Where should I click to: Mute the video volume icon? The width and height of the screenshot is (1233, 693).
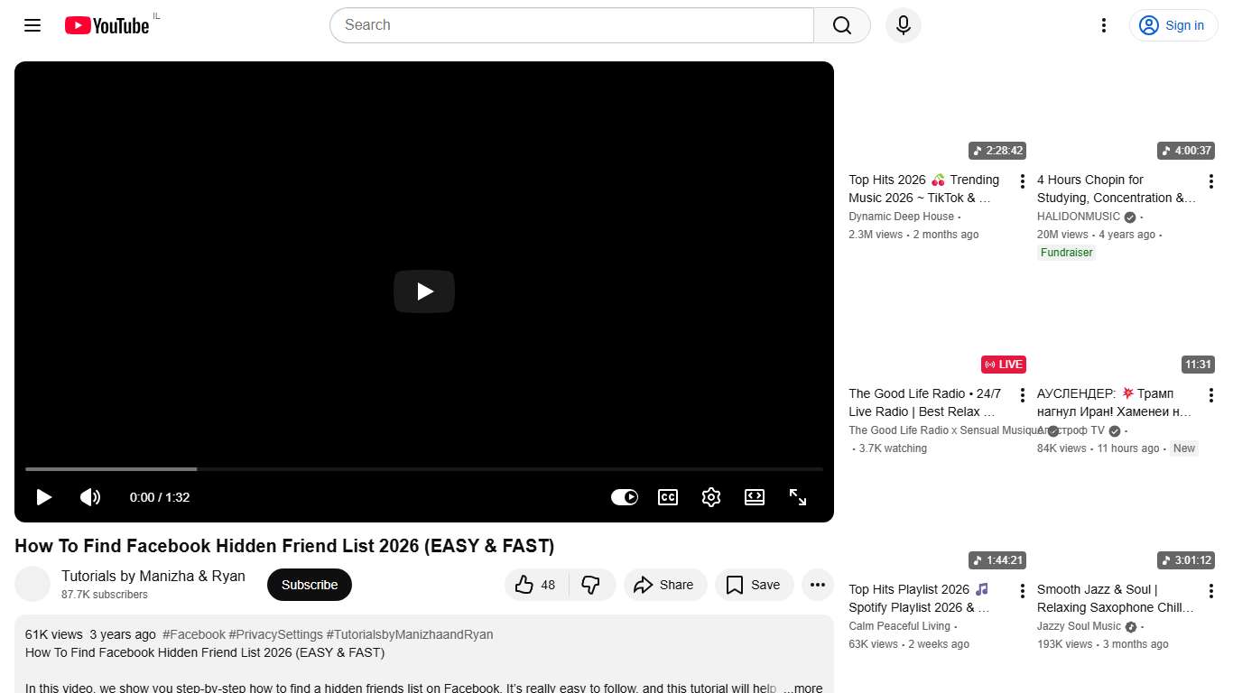point(90,497)
